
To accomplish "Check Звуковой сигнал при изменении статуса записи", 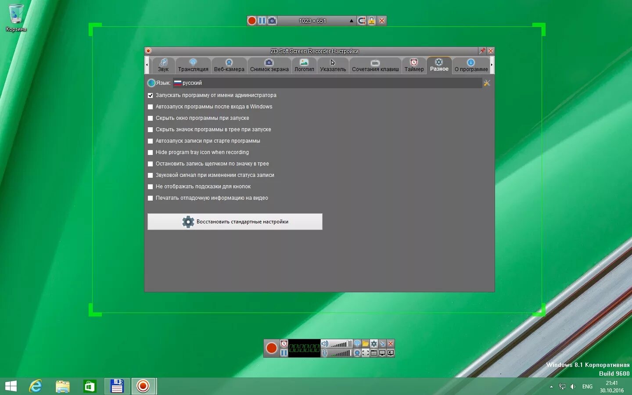I will coord(150,175).
